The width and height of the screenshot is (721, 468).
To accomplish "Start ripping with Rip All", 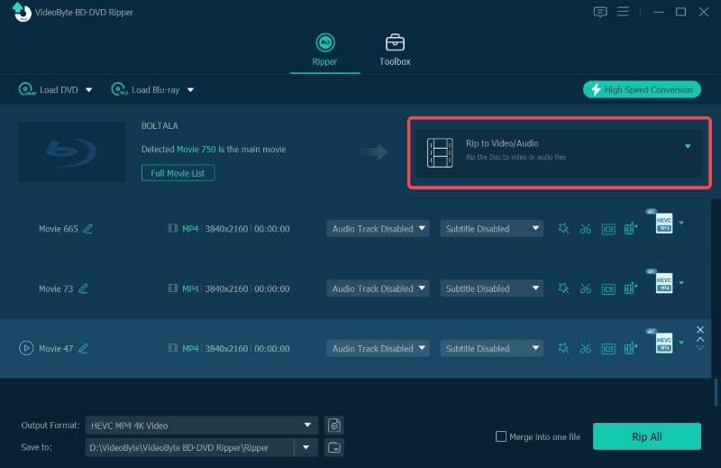I will [646, 436].
